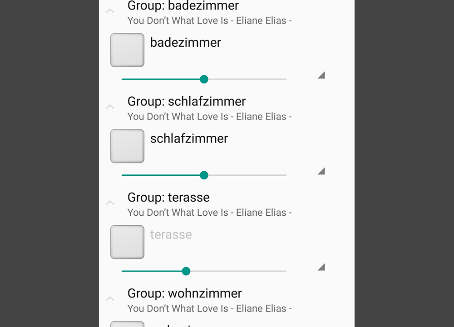This screenshot has height=327, width=454.
Task: Open the Group: terasse header
Action: (x=168, y=198)
